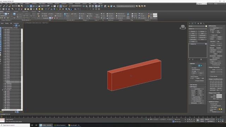Click Go to End playback button
The width and height of the screenshot is (226, 127).
pyautogui.click(x=194, y=119)
